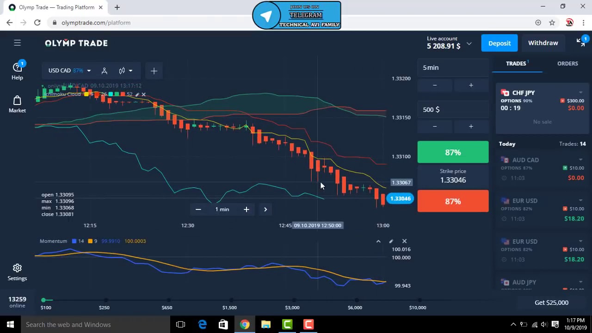Expand the Live account dropdown
The width and height of the screenshot is (592, 333).
point(469,44)
